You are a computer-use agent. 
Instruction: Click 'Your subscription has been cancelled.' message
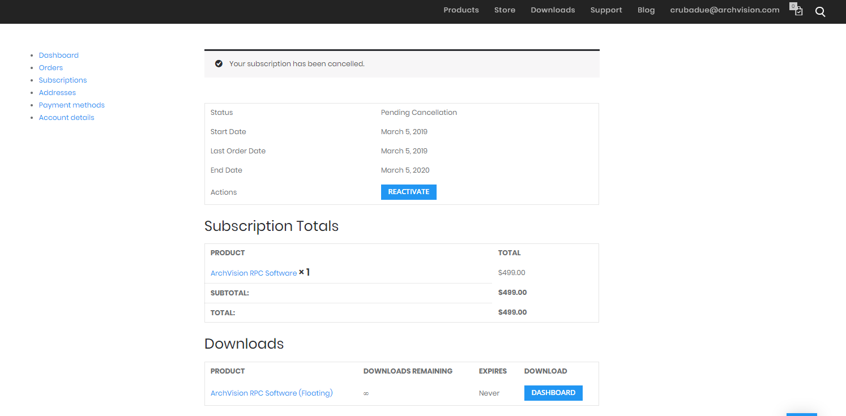[297, 64]
